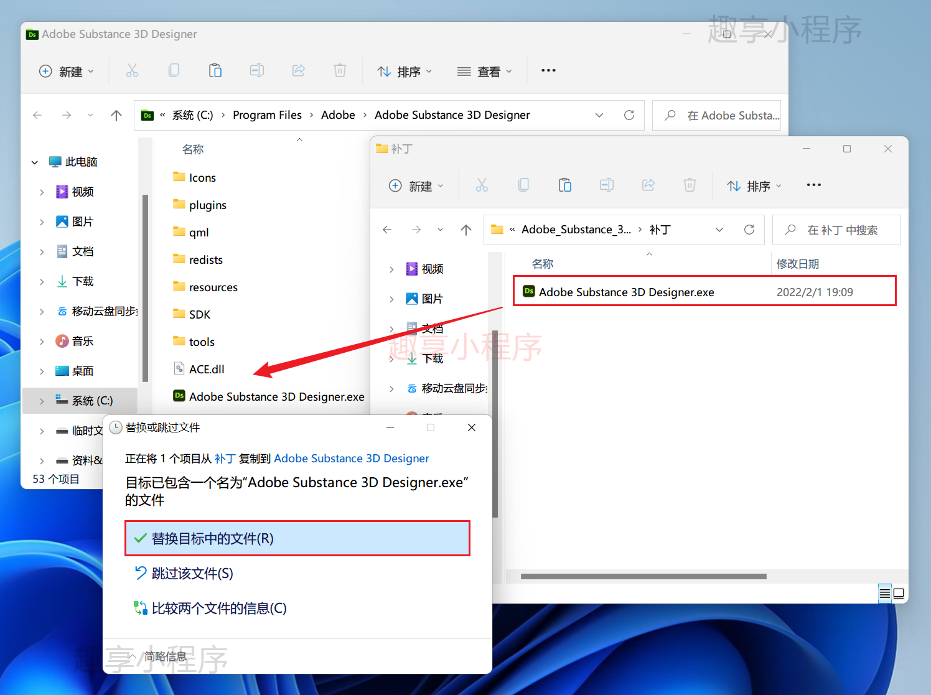931x695 pixels.
Task: Select 移动云盘同步 in 补丁 window sidebar
Action: [x=447, y=389]
